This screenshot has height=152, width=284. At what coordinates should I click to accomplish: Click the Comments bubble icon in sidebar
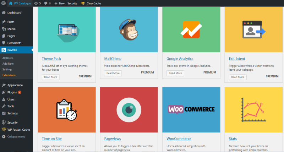[4, 43]
